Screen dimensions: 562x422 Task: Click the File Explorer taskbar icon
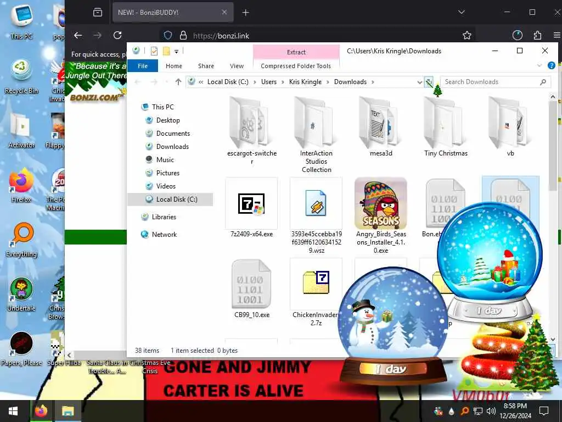point(68,411)
